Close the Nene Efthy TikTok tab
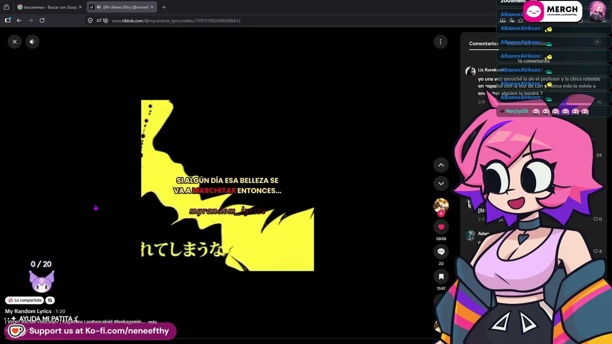The image size is (612, 344). pyautogui.click(x=152, y=7)
